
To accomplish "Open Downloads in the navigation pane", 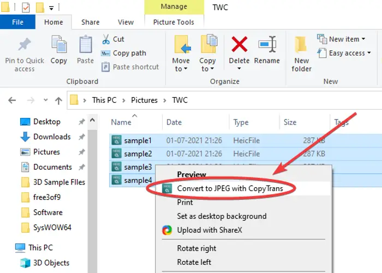I will [x=52, y=136].
